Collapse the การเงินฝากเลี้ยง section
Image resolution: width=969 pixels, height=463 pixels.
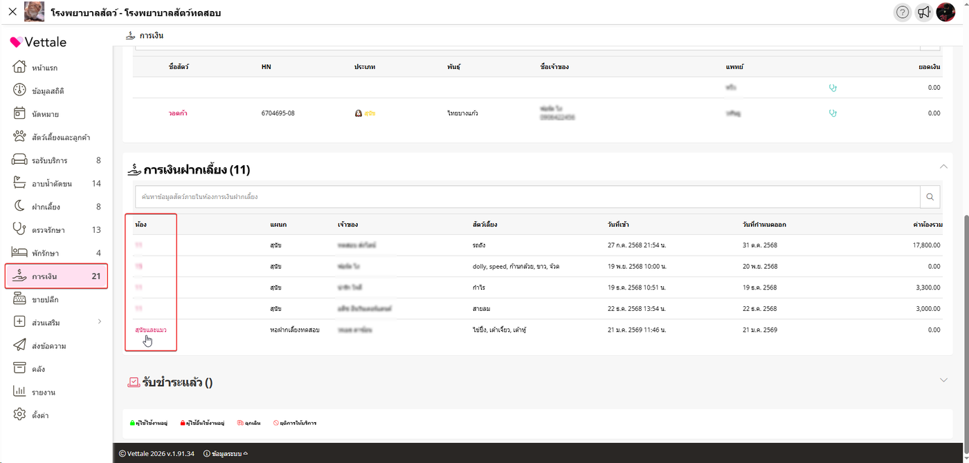coord(943,167)
